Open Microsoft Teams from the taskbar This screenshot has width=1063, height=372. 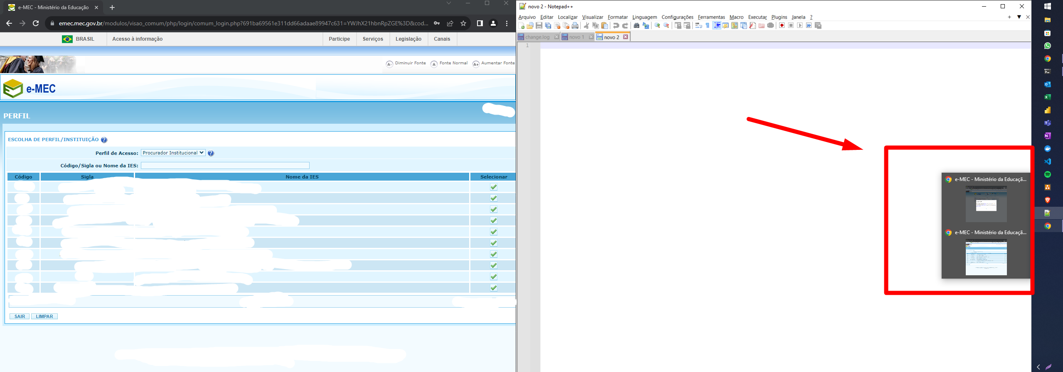pyautogui.click(x=1047, y=123)
